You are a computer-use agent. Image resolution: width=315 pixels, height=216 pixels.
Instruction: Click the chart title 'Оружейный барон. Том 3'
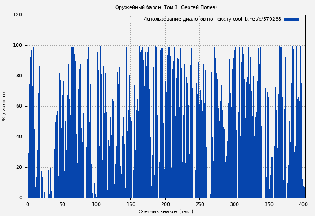166,7
